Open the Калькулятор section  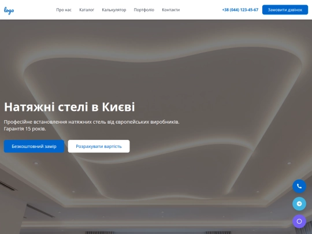tap(114, 10)
